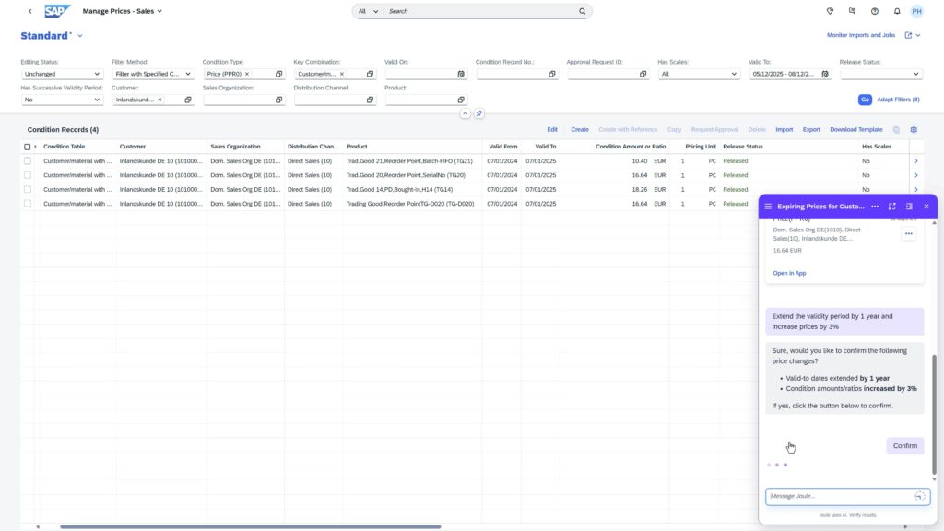Click Export in the table toolbar

click(811, 130)
